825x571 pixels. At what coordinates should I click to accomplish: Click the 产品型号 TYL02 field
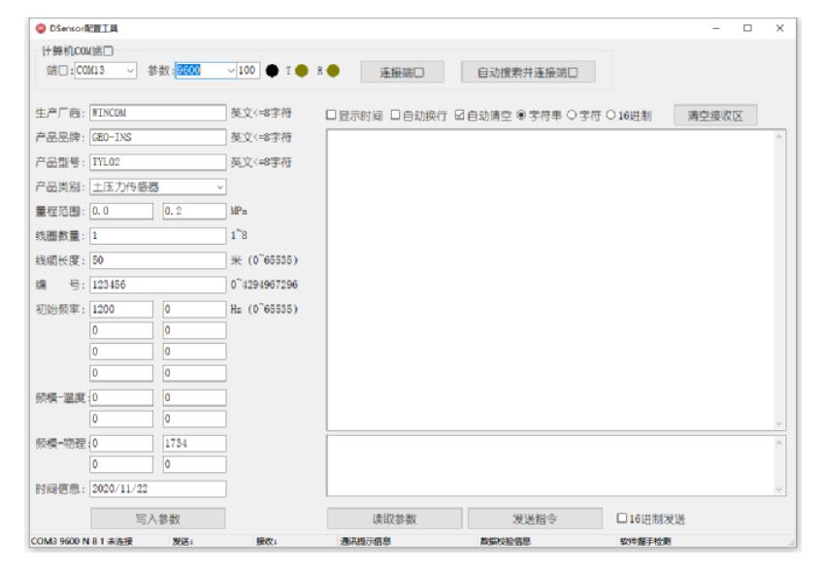158,162
